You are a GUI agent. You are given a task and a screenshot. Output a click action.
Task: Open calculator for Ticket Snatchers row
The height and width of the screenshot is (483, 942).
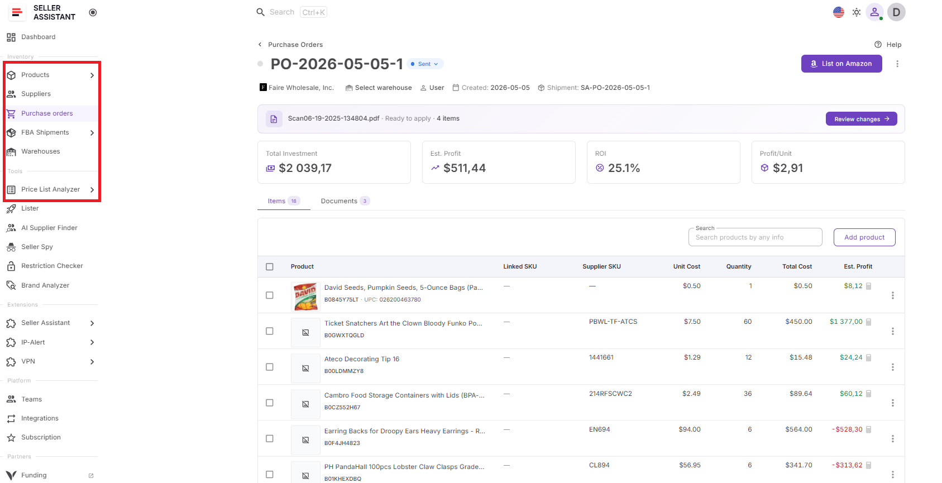click(869, 322)
